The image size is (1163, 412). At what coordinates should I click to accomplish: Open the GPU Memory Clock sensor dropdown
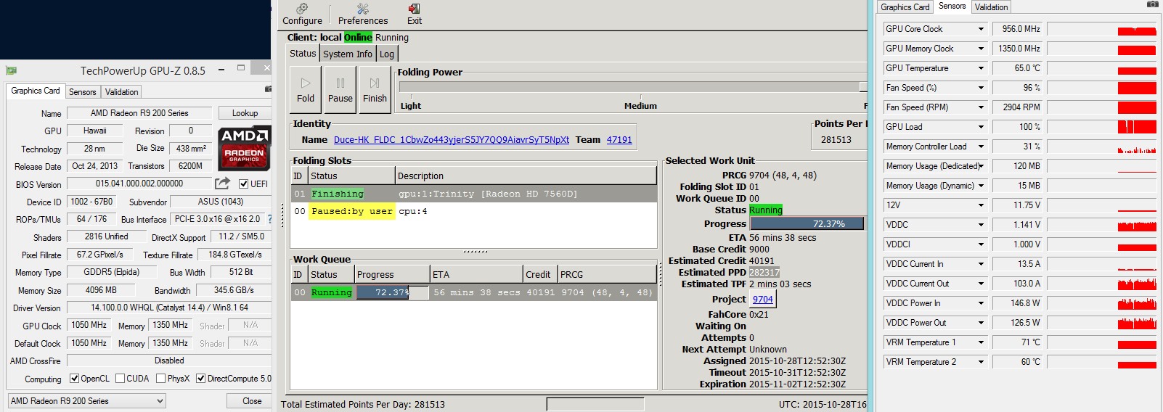coord(981,49)
